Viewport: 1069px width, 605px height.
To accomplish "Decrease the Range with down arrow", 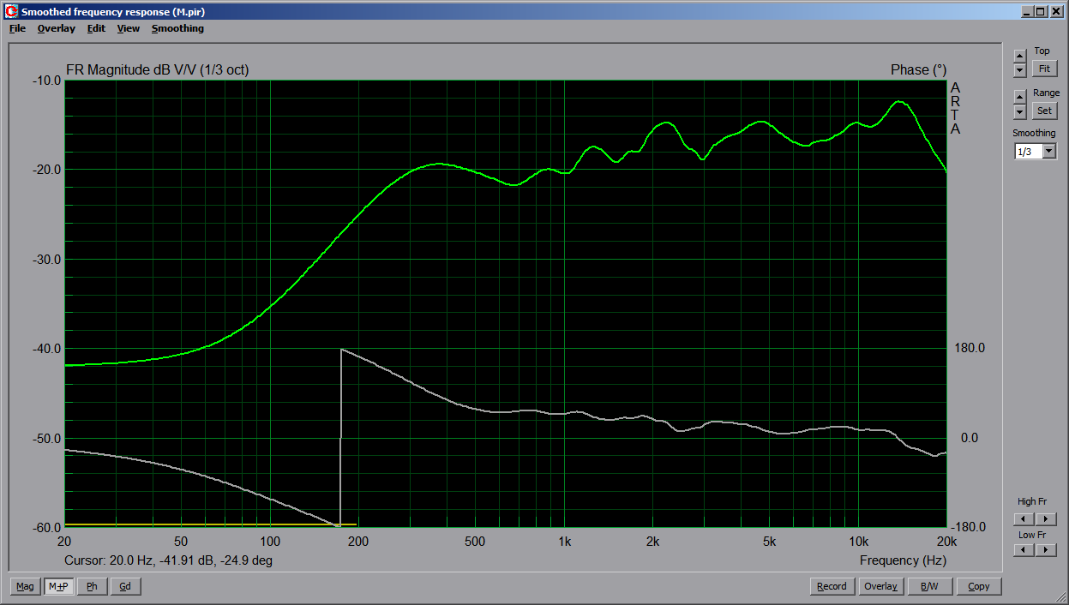I will tap(1019, 111).
